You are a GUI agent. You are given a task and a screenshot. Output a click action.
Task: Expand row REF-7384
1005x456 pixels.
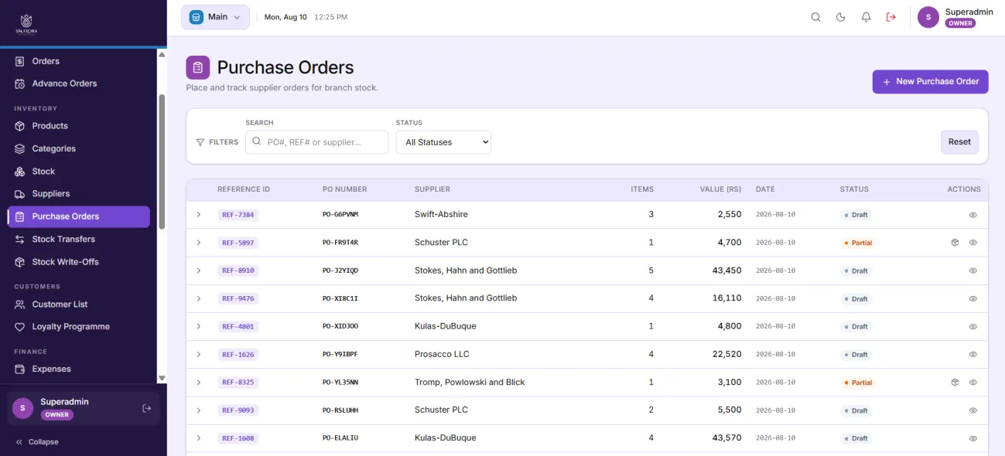(199, 214)
